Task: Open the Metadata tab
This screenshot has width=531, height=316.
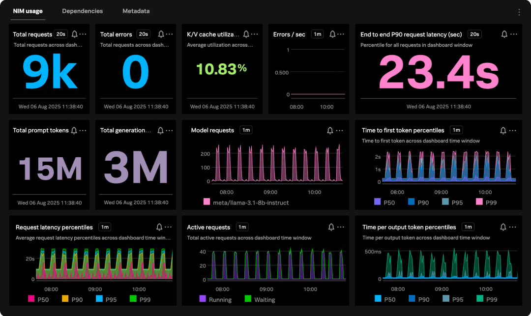Action: tap(136, 11)
